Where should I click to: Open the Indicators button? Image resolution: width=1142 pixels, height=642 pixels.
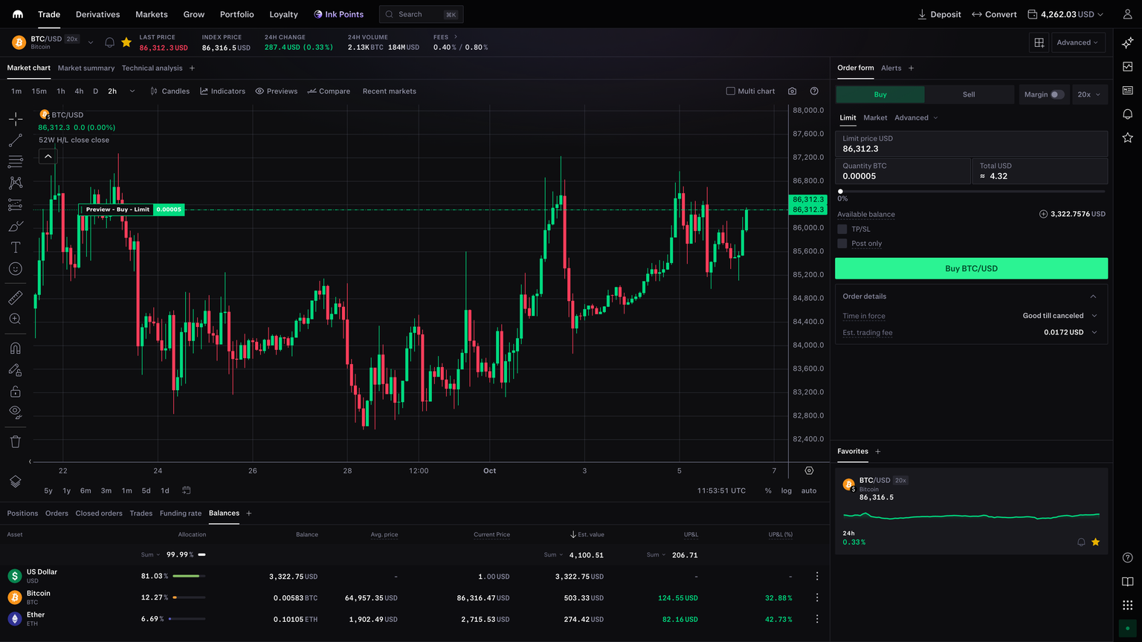point(222,91)
